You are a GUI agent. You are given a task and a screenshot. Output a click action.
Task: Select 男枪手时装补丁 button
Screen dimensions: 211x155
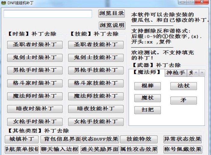[x=35, y=70]
